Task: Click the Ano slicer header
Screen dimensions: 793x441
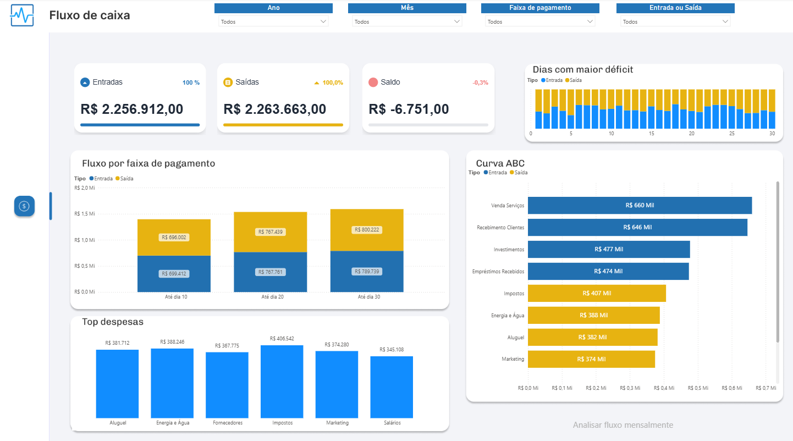Action: point(273,8)
